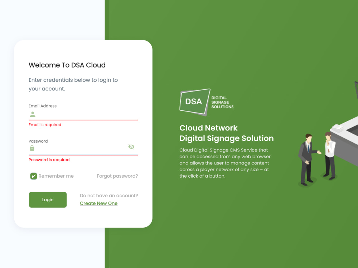Click the user icon in Email field
Viewport: 358px width, 268px height.
[33, 114]
